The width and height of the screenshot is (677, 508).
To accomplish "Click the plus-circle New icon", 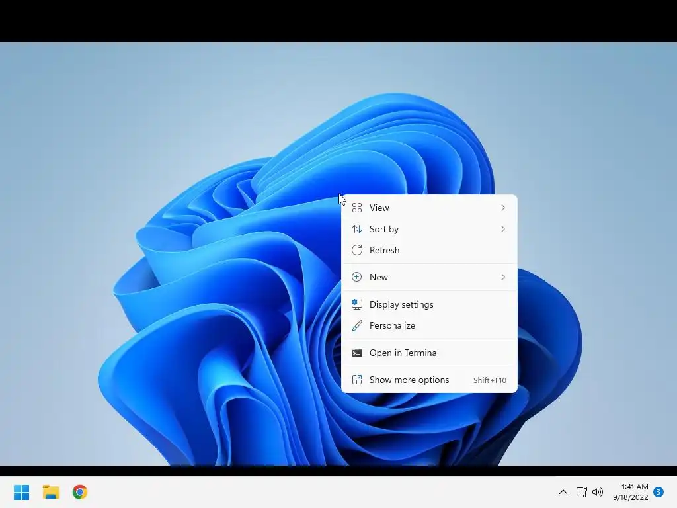I will coord(356,277).
